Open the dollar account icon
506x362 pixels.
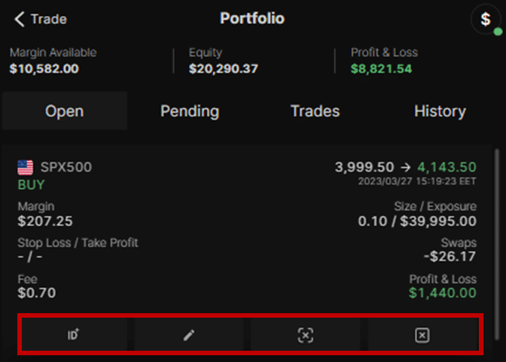click(486, 20)
